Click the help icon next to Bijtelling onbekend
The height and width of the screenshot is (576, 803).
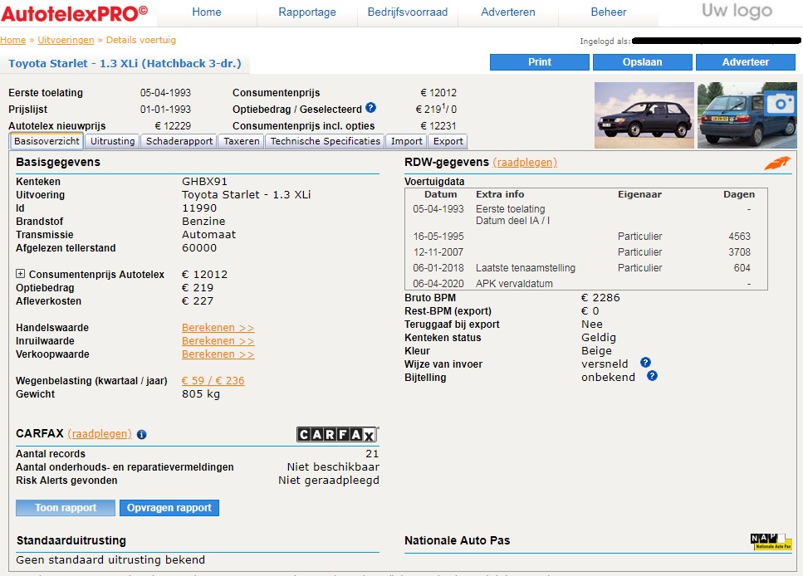pos(652,377)
